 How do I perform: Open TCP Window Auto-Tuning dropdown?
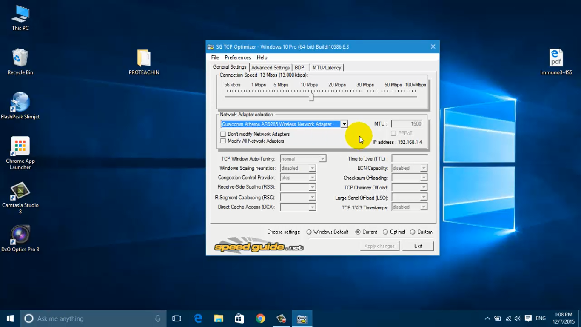pyautogui.click(x=322, y=159)
